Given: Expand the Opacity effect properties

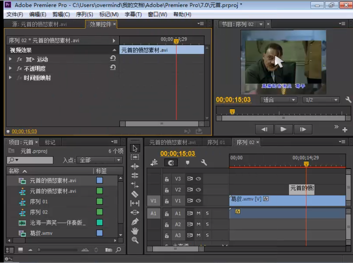Looking at the screenshot, I should click(10, 68).
